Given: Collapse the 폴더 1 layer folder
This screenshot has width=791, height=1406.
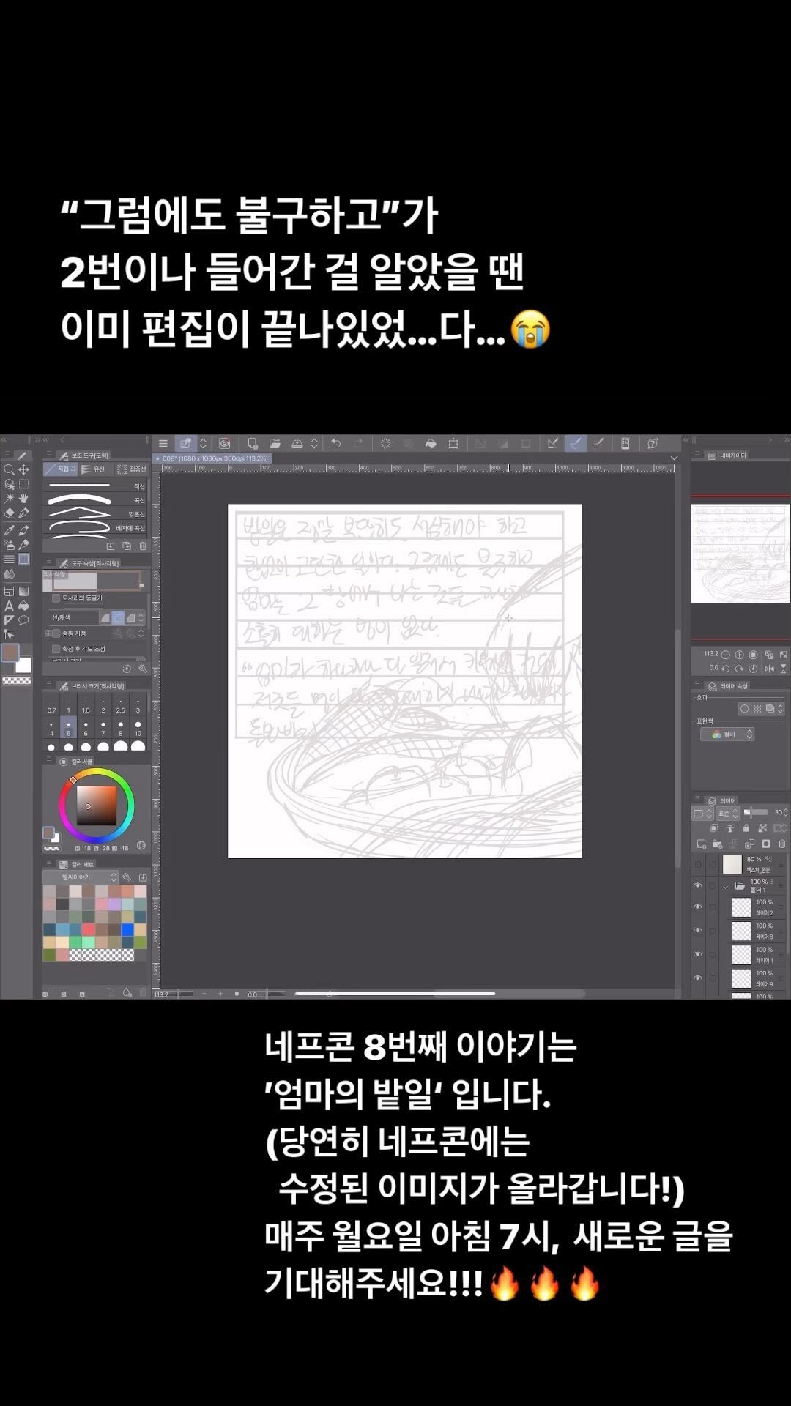Looking at the screenshot, I should (x=726, y=886).
